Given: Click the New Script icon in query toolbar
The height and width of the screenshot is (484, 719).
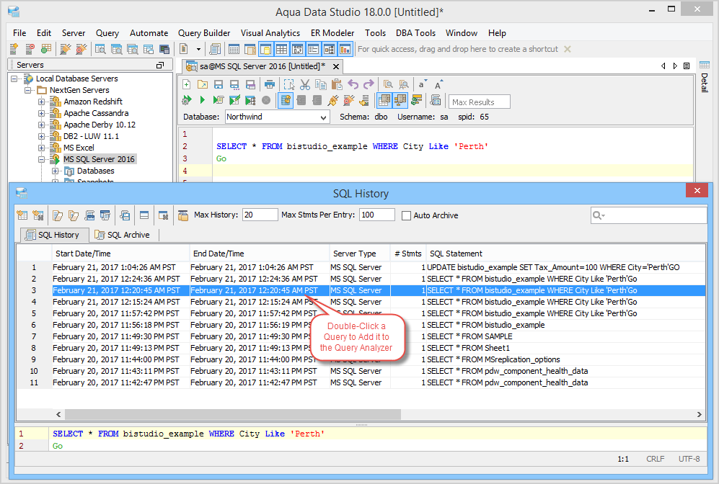Looking at the screenshot, I should (x=187, y=85).
